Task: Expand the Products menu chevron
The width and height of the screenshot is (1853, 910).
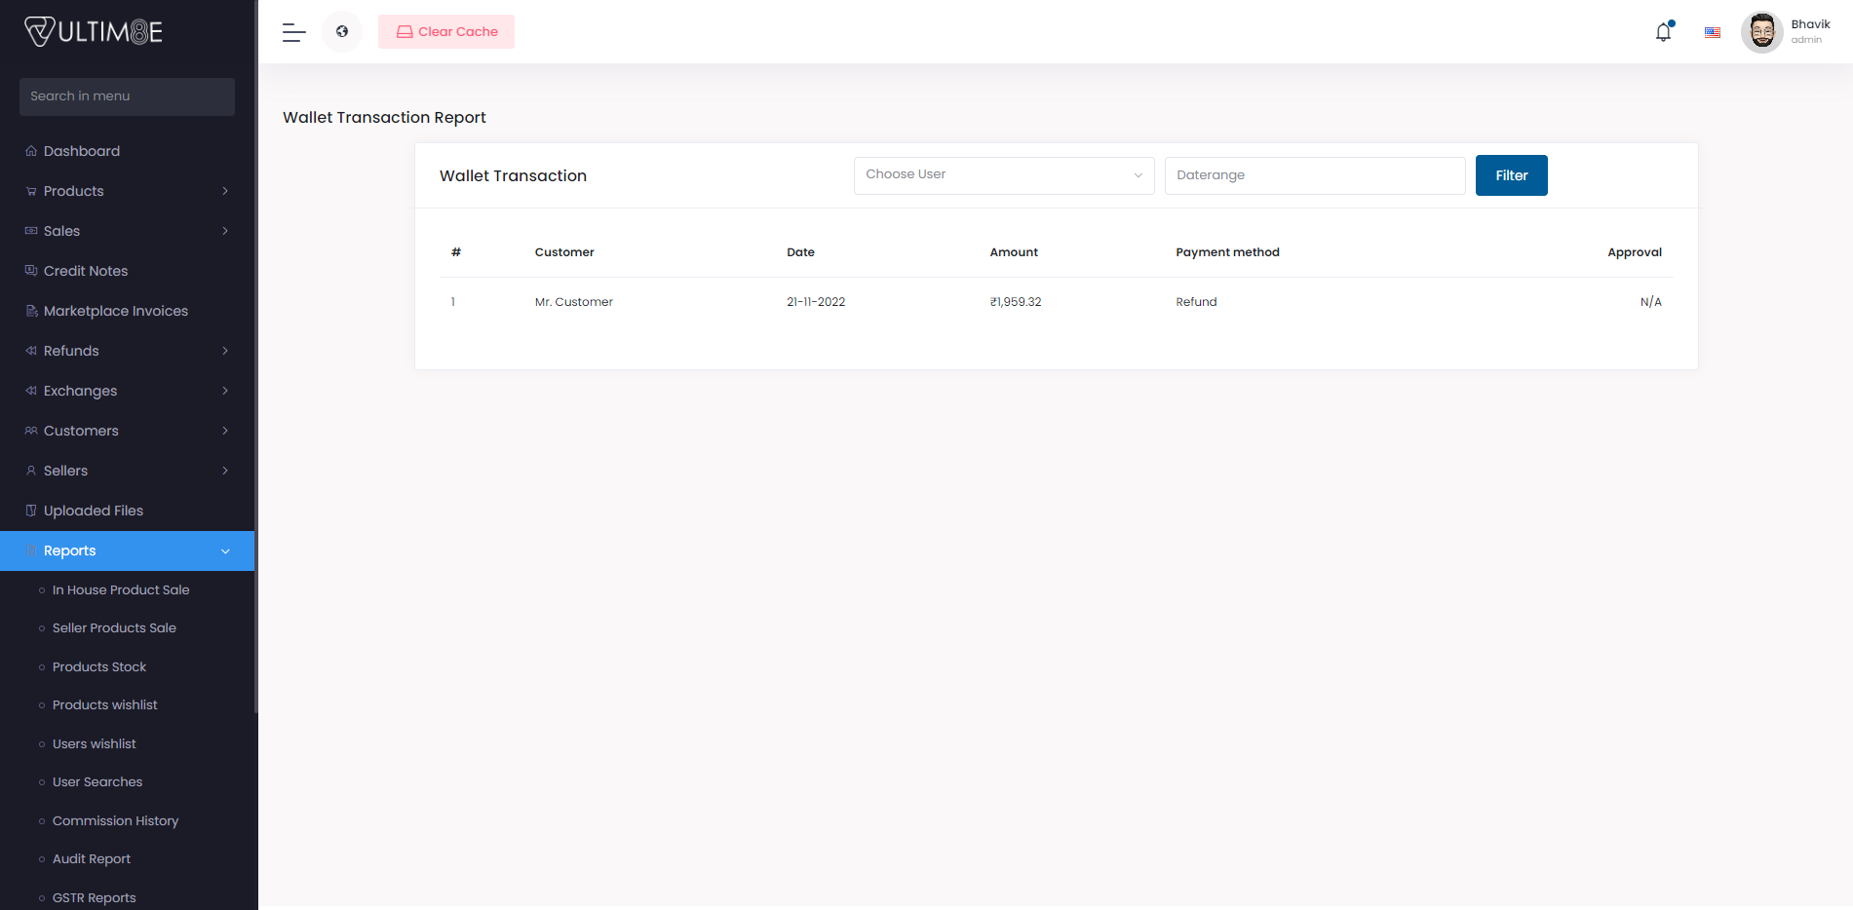Action: [225, 191]
